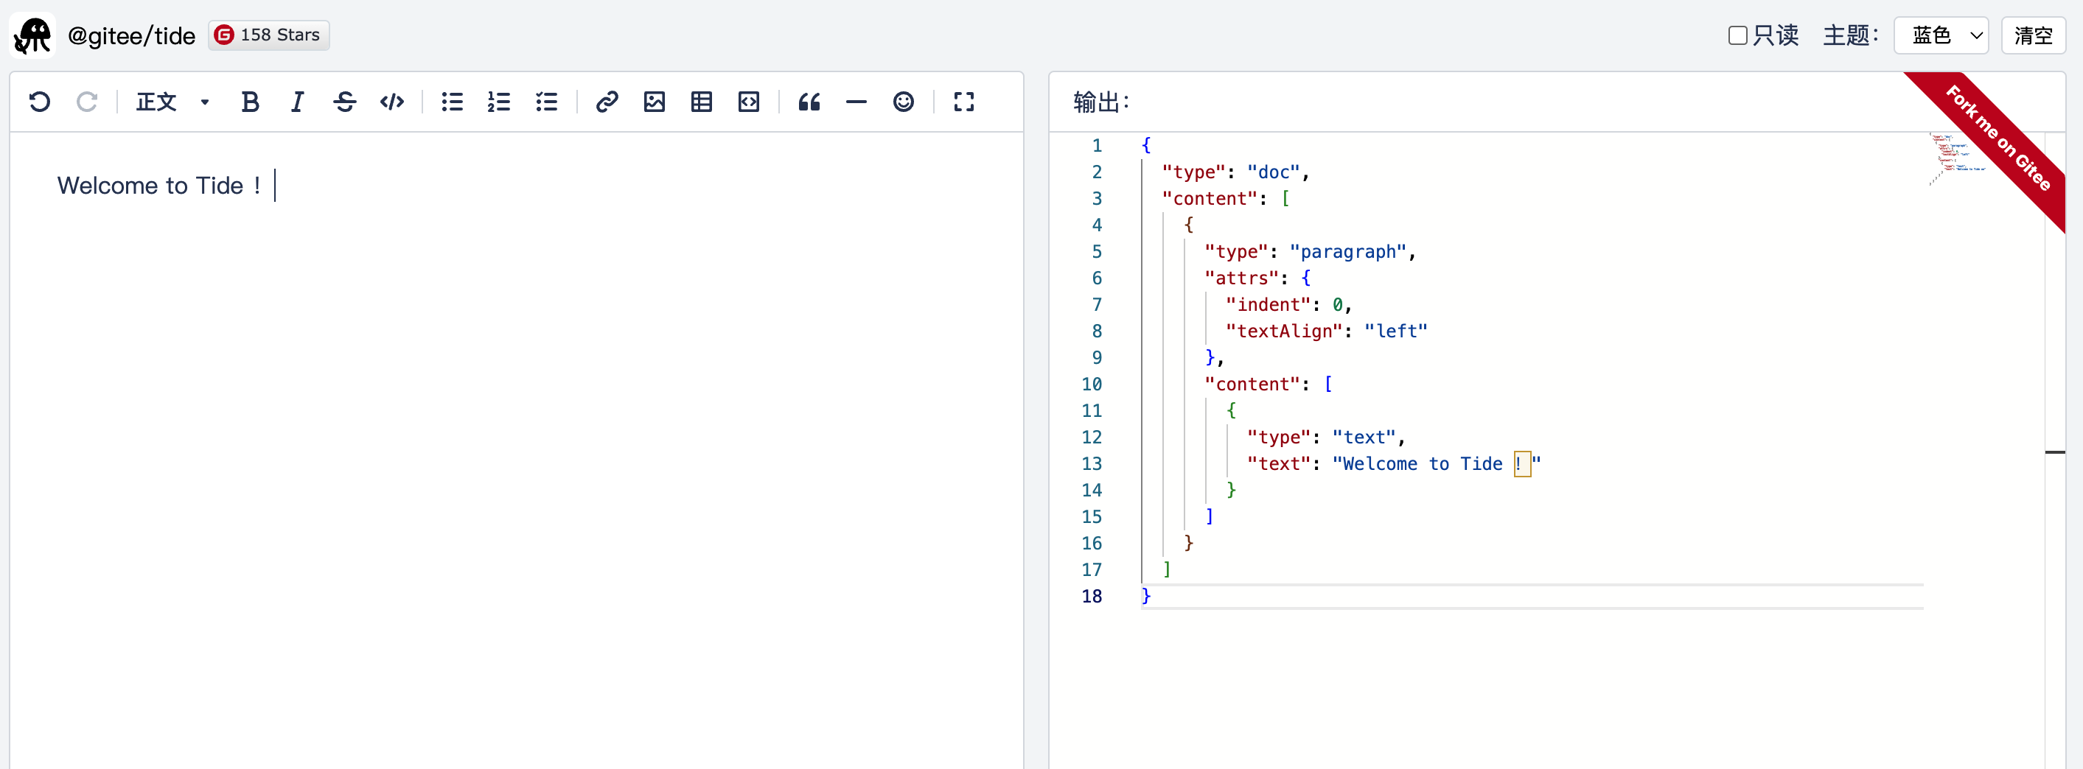Click the 清空 clear button

2033,35
